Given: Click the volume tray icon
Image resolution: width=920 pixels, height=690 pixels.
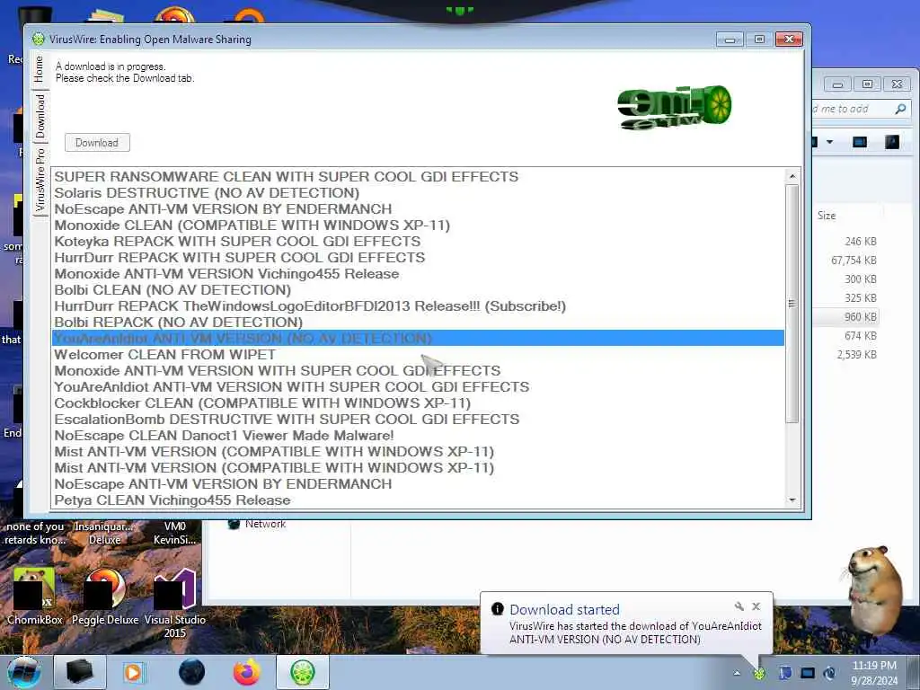Looking at the screenshot, I should pos(829,673).
